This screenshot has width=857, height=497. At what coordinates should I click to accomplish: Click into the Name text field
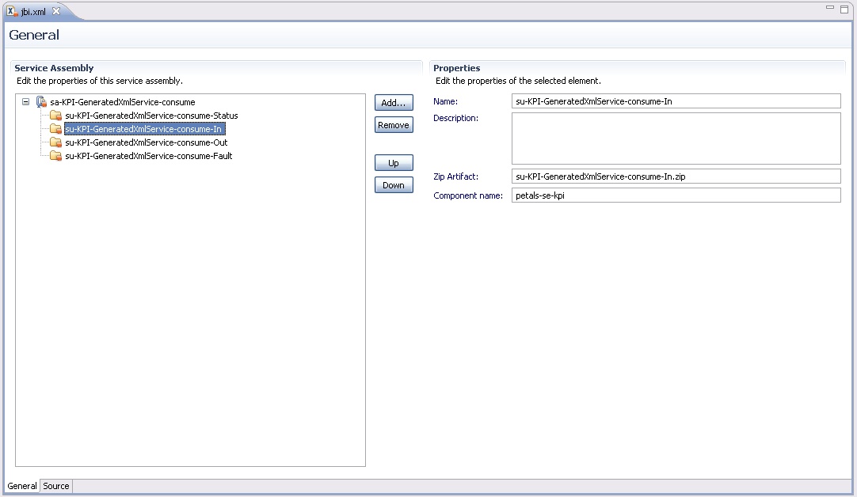pyautogui.click(x=676, y=101)
